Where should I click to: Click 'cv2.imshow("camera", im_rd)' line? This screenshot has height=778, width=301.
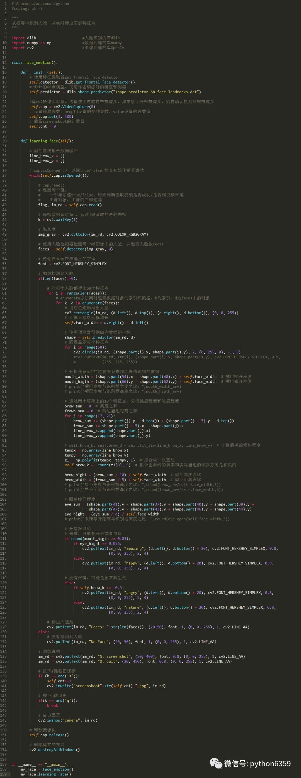tap(68, 720)
